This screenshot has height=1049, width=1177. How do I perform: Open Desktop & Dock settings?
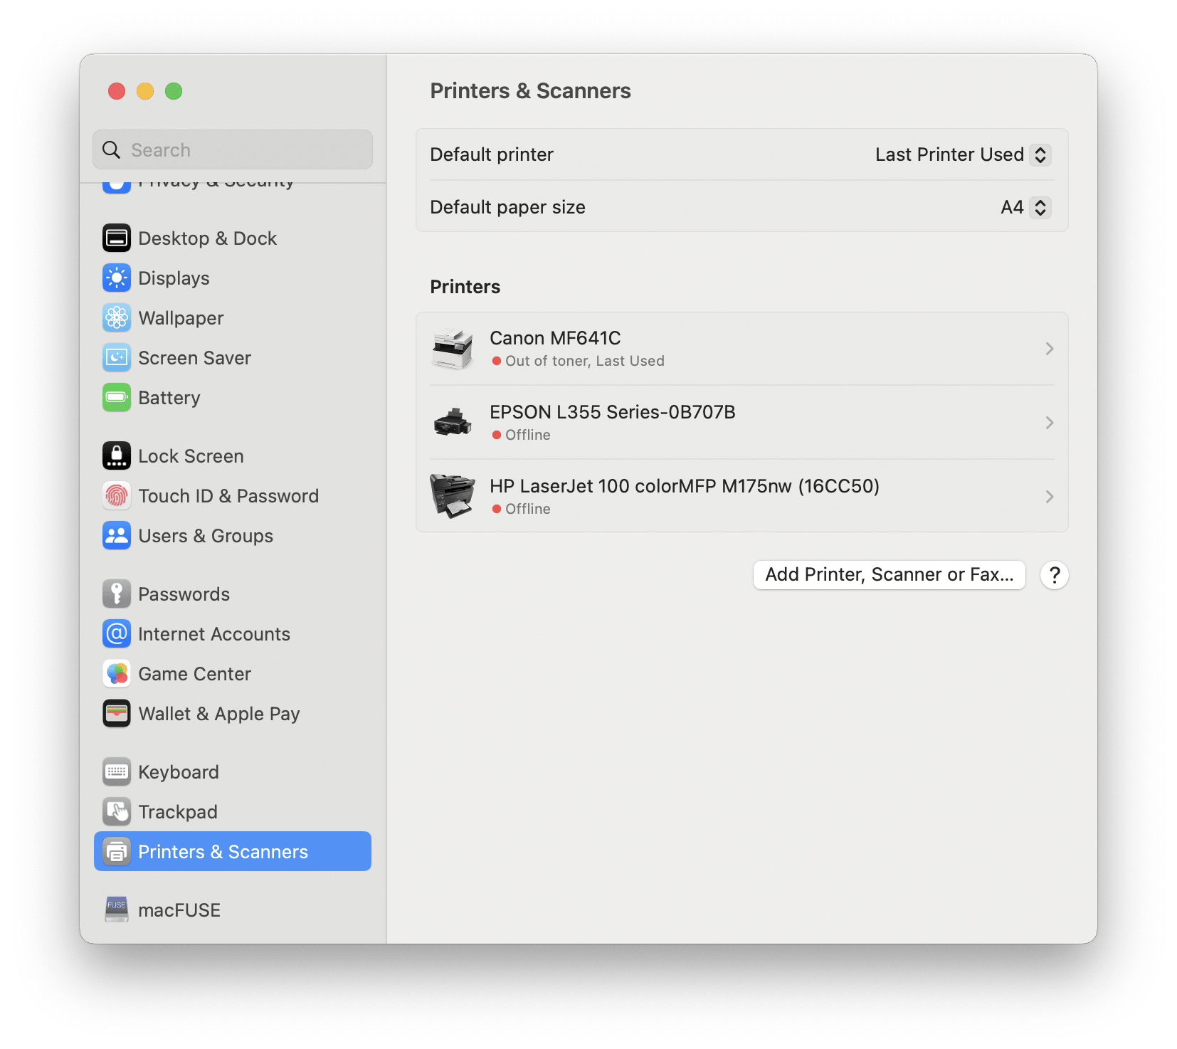(x=116, y=238)
